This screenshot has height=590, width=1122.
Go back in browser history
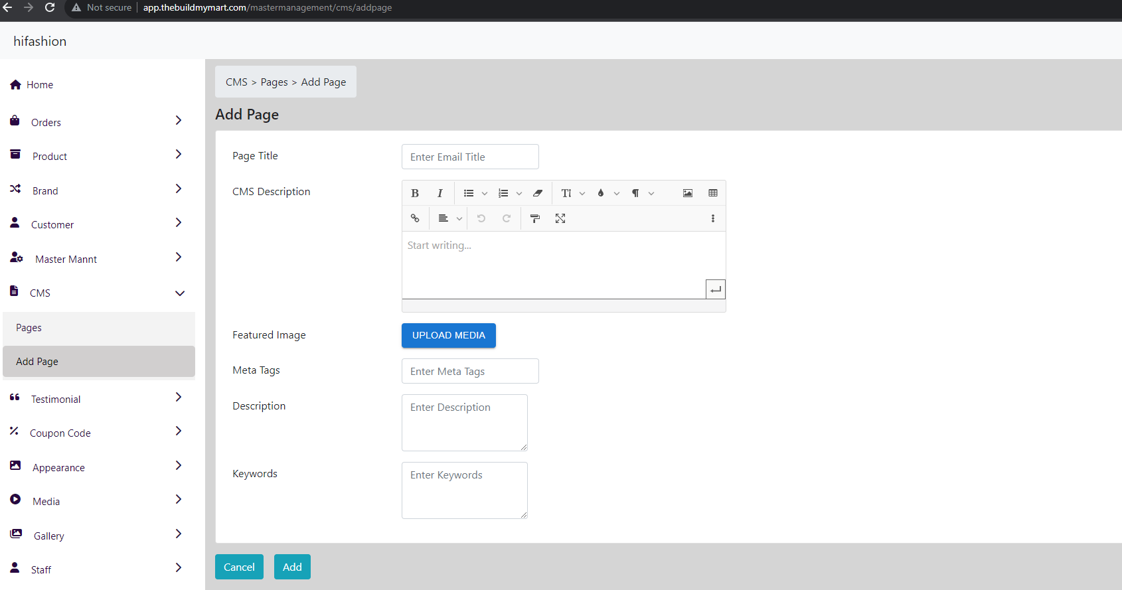click(x=8, y=7)
